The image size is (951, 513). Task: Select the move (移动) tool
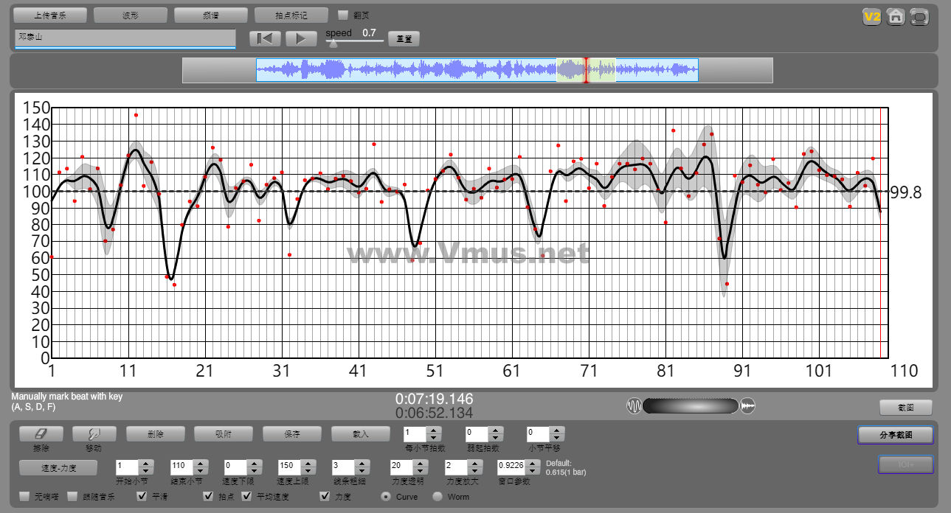pos(94,434)
